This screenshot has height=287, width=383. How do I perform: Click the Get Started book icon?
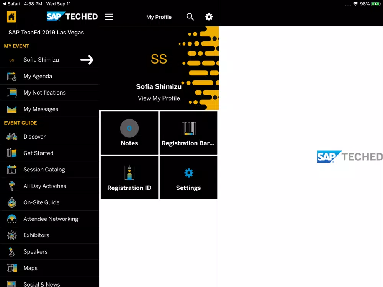[x=12, y=153]
